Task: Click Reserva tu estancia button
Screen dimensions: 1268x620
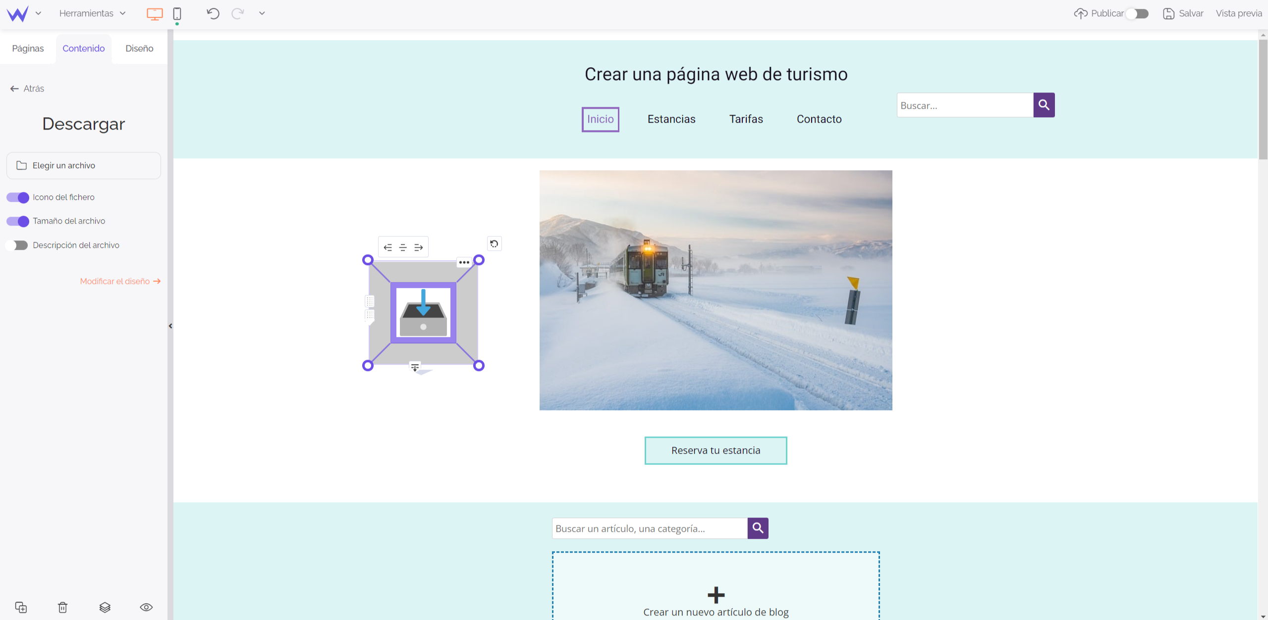Action: (x=716, y=450)
